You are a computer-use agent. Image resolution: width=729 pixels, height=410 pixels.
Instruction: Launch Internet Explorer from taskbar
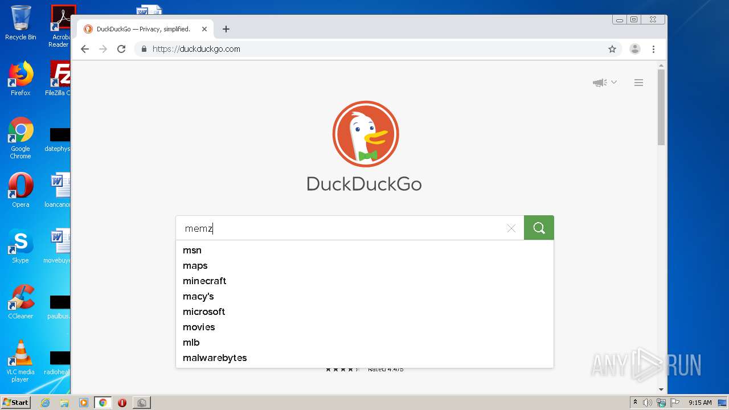(x=45, y=403)
